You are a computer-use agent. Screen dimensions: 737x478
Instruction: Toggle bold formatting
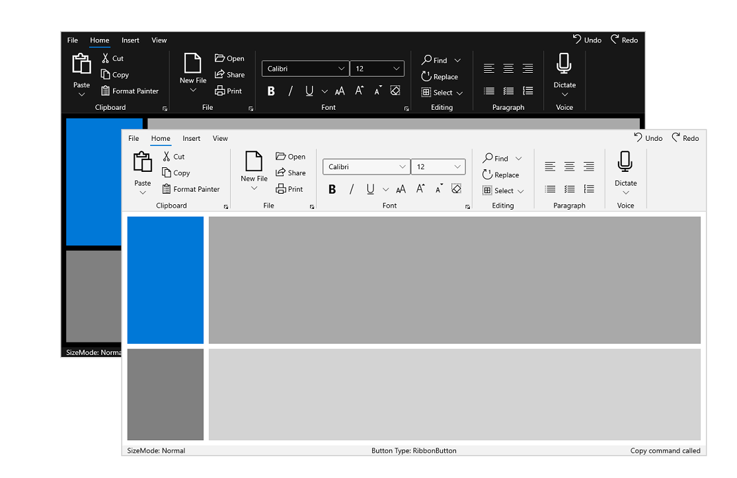pos(332,189)
